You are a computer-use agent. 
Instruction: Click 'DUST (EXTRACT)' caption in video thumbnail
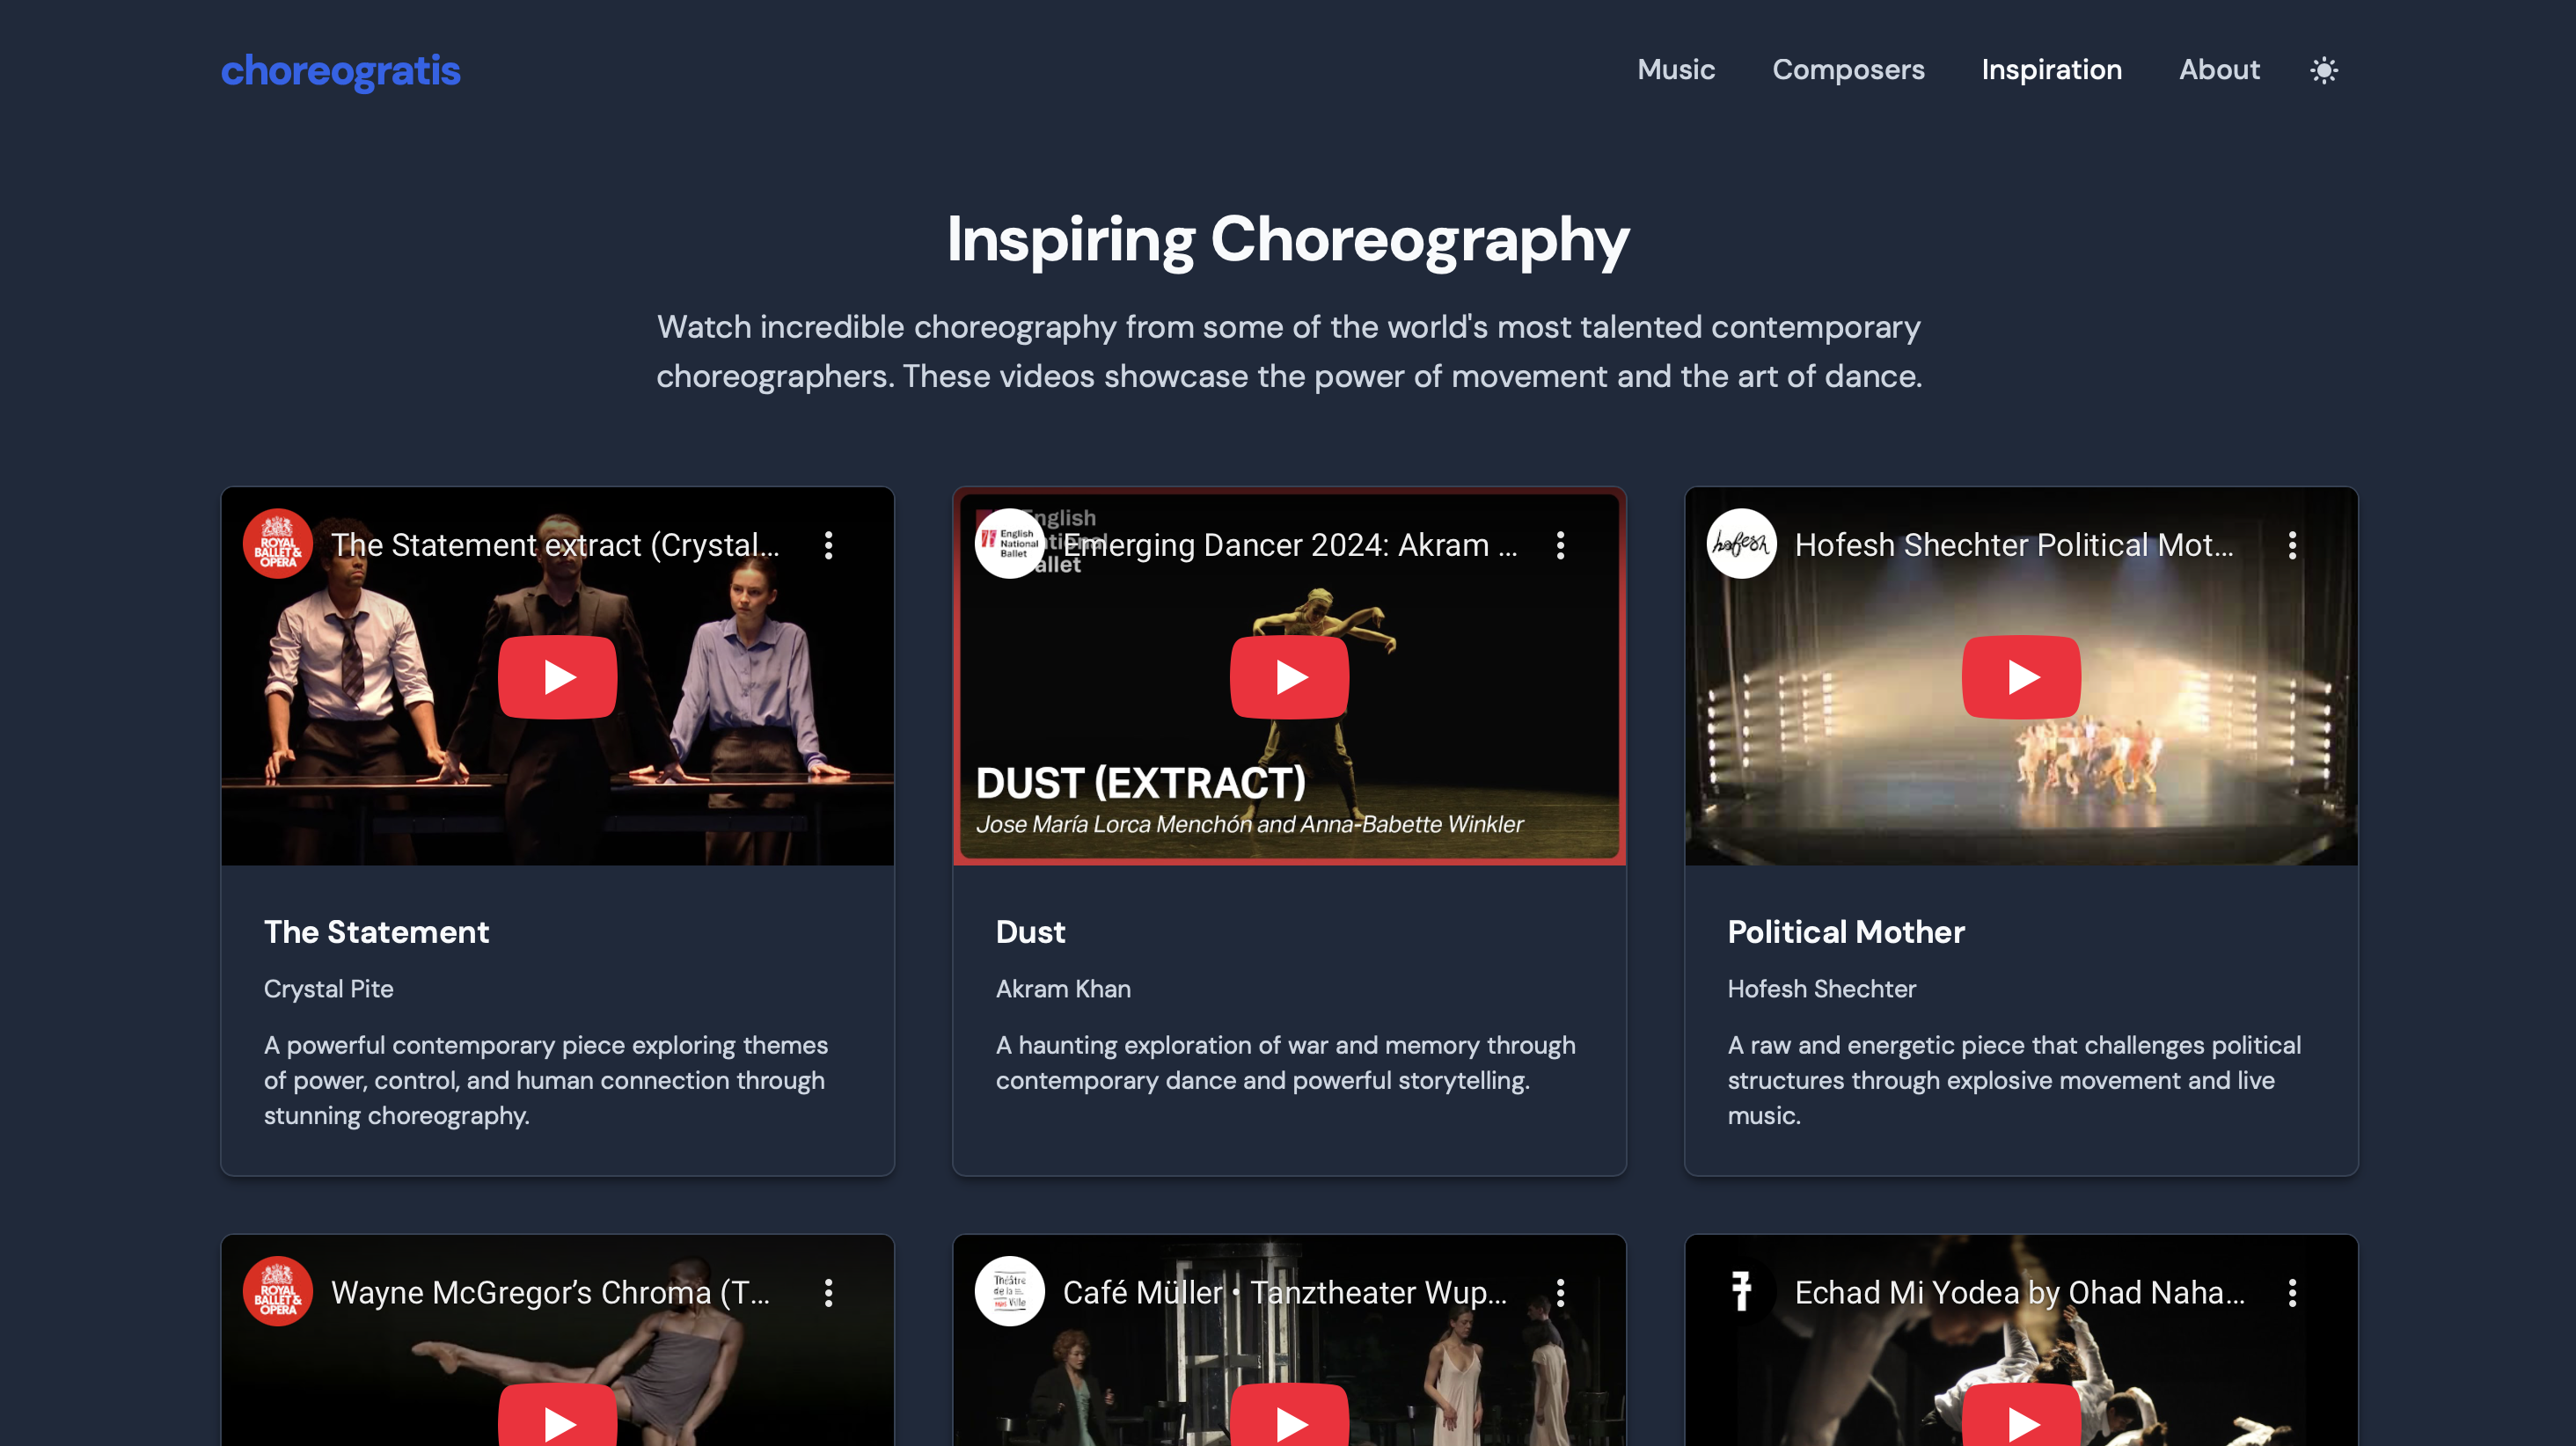[1140, 783]
